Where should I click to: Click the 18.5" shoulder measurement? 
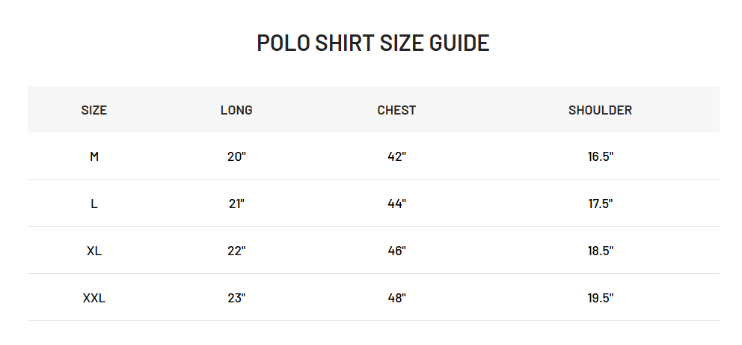point(601,251)
